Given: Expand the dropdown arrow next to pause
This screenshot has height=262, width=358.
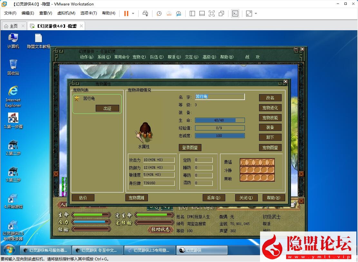Looking at the screenshot, I should (x=133, y=14).
